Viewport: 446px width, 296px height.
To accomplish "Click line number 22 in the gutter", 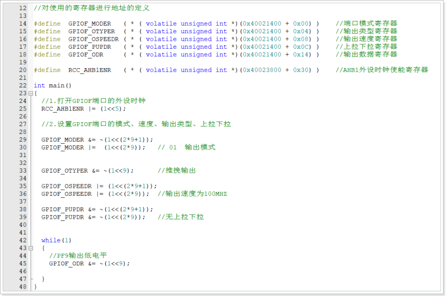I will (x=23, y=85).
